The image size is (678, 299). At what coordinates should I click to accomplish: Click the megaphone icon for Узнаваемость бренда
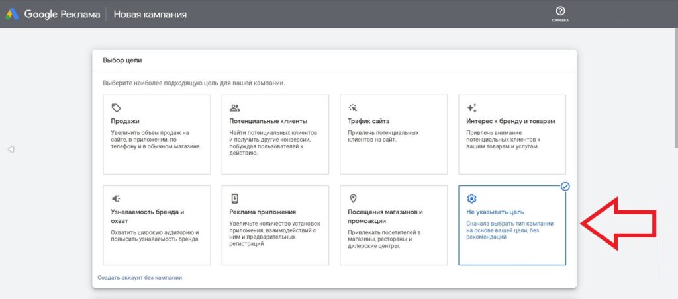tap(116, 198)
